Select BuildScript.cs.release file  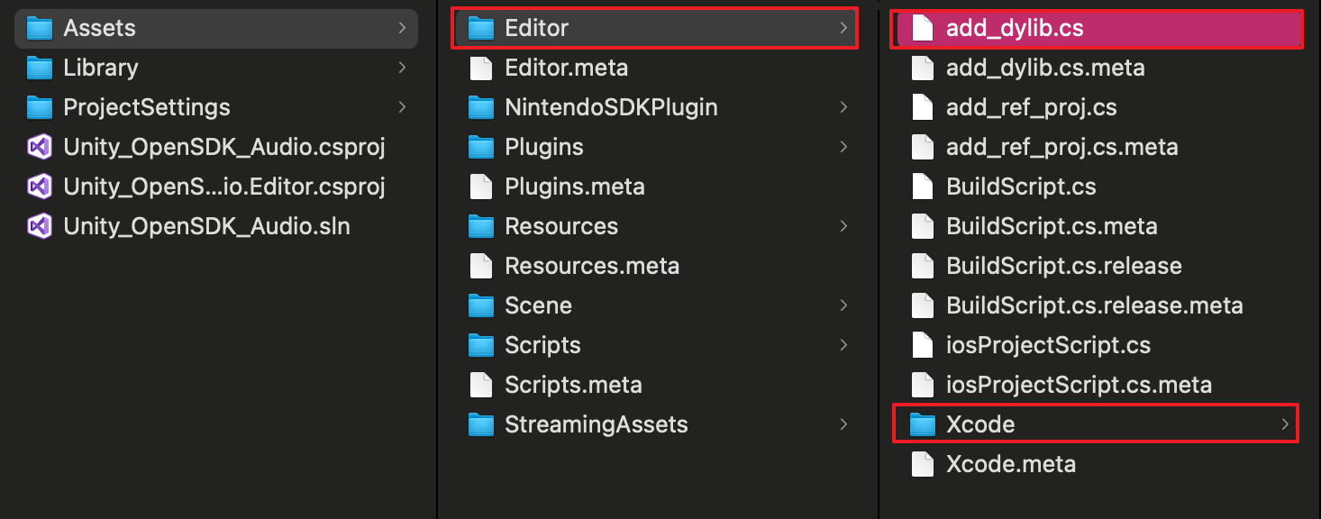tap(1063, 266)
